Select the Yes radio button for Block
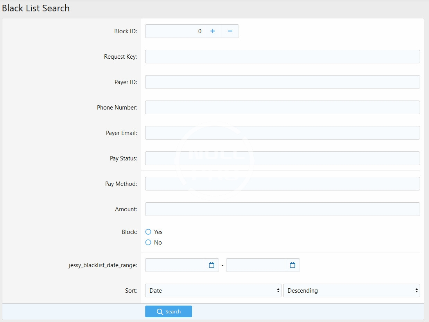This screenshot has height=322, width=429. (148, 232)
